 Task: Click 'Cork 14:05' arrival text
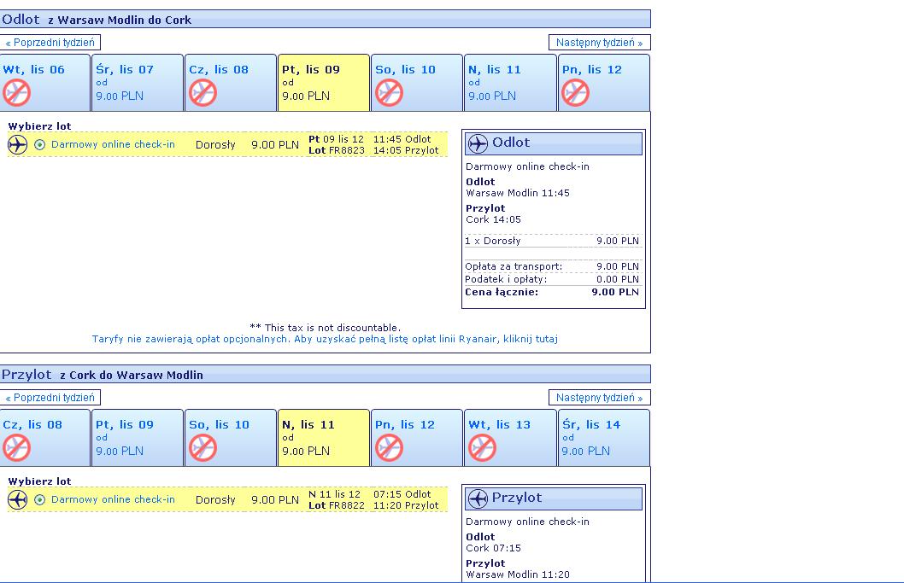pos(494,219)
